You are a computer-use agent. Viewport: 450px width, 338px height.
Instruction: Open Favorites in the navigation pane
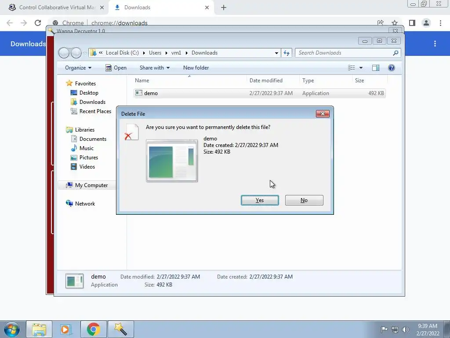pos(85,84)
